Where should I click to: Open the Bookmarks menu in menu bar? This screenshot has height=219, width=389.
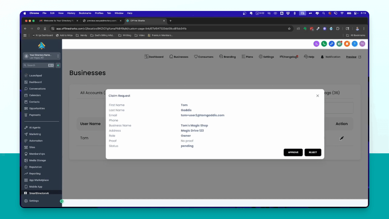pyautogui.click(x=85, y=13)
